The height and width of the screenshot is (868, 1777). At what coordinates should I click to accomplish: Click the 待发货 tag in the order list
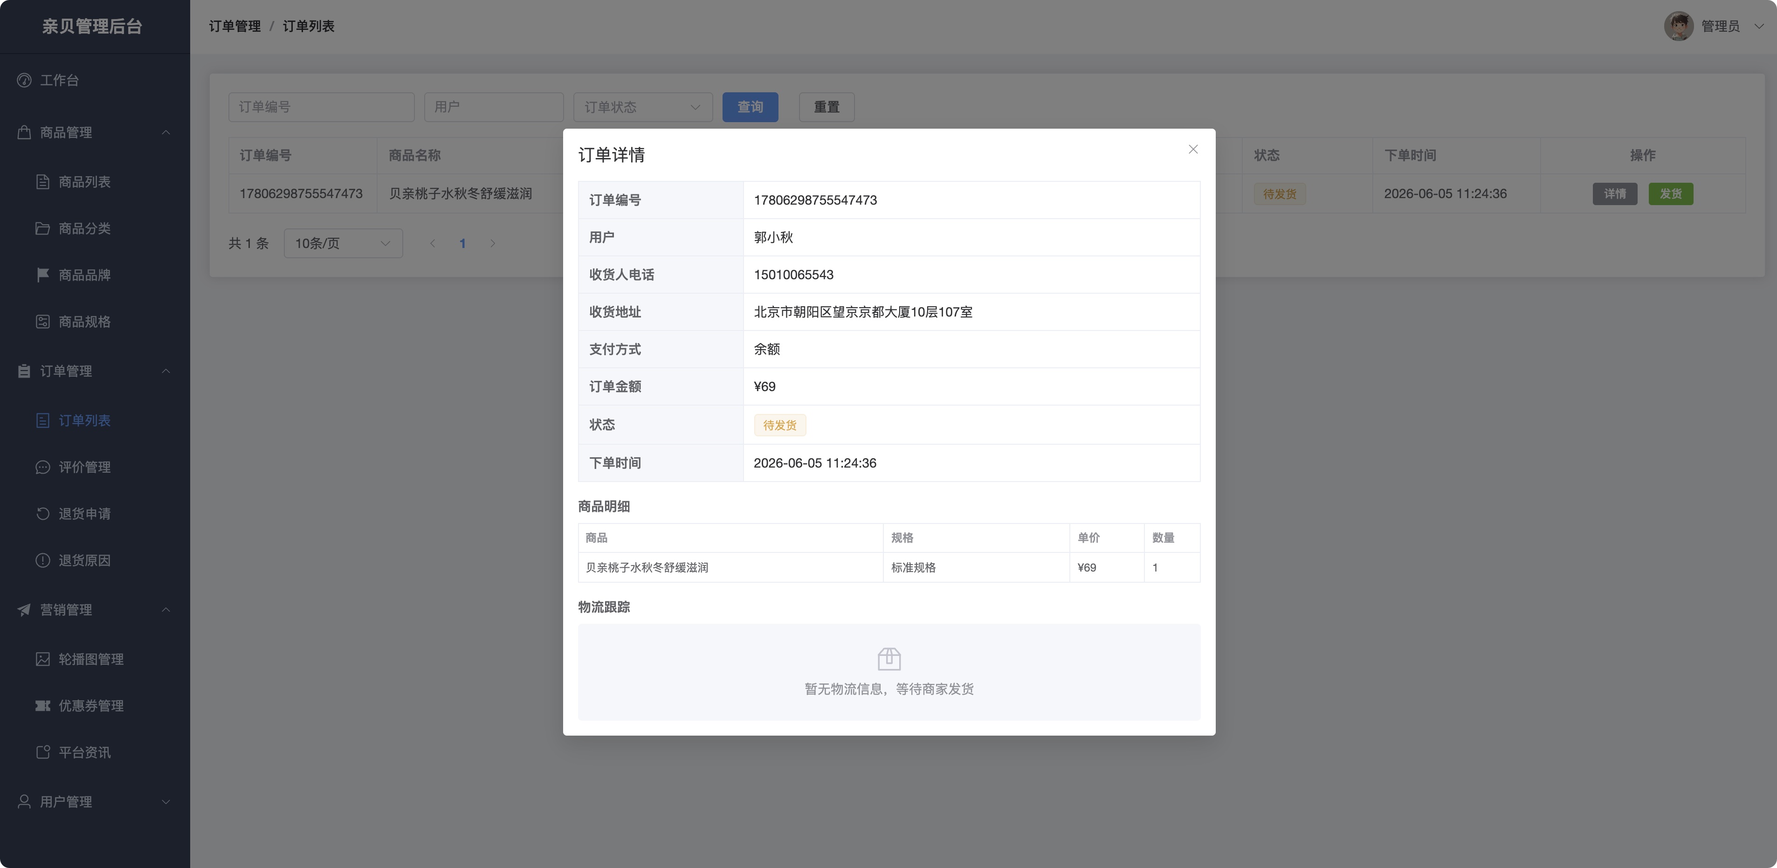point(1280,194)
